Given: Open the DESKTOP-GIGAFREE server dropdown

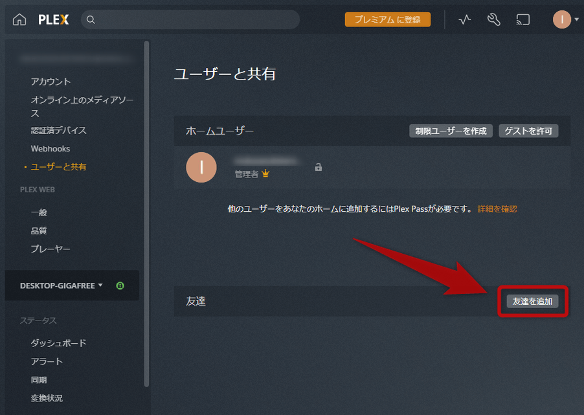Looking at the screenshot, I should coord(61,286).
